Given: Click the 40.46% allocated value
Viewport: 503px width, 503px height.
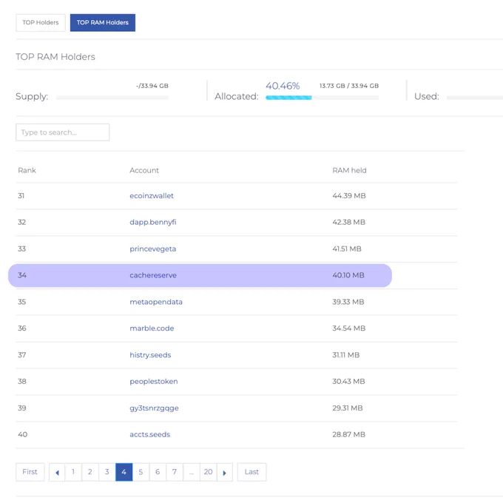Looking at the screenshot, I should pos(283,86).
